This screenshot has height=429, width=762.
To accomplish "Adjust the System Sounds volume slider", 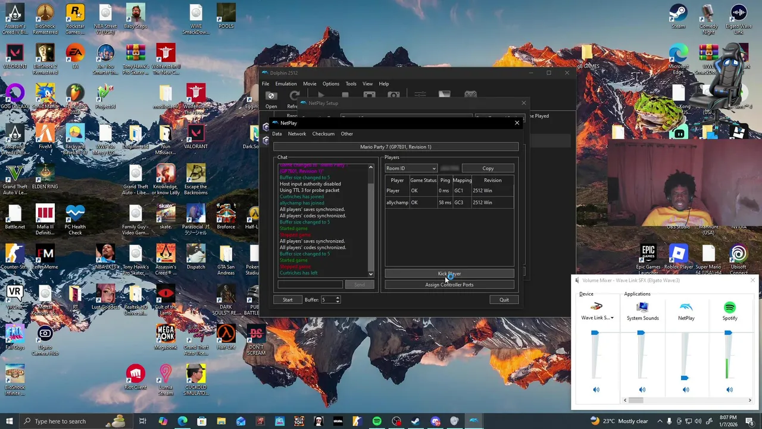I will [641, 334].
